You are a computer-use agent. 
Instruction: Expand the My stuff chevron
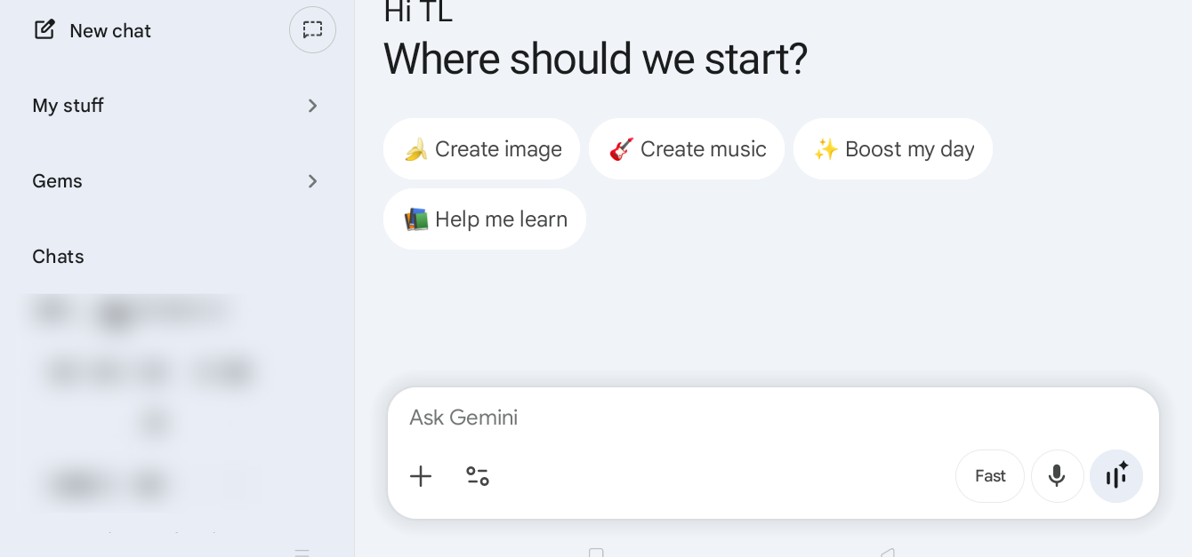pos(312,106)
